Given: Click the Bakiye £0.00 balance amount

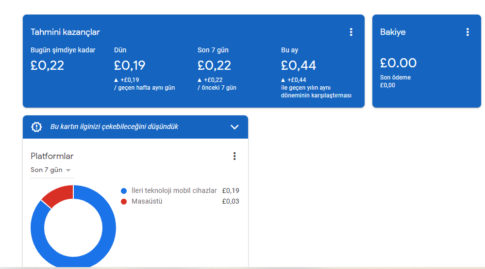Looking at the screenshot, I should click(x=399, y=63).
